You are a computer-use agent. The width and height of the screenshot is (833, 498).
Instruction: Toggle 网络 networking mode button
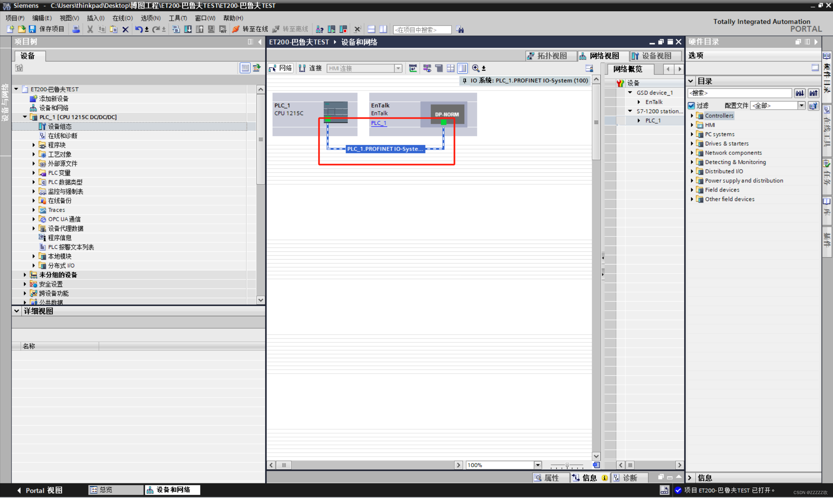point(281,68)
